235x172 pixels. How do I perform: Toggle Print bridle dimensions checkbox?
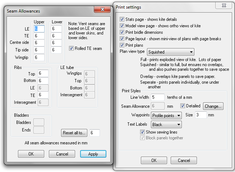click(x=122, y=32)
